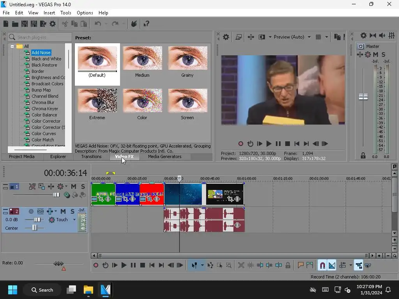Open project folder icon in toolbar
Screen dimensions: 399x299
pyautogui.click(x=15, y=24)
